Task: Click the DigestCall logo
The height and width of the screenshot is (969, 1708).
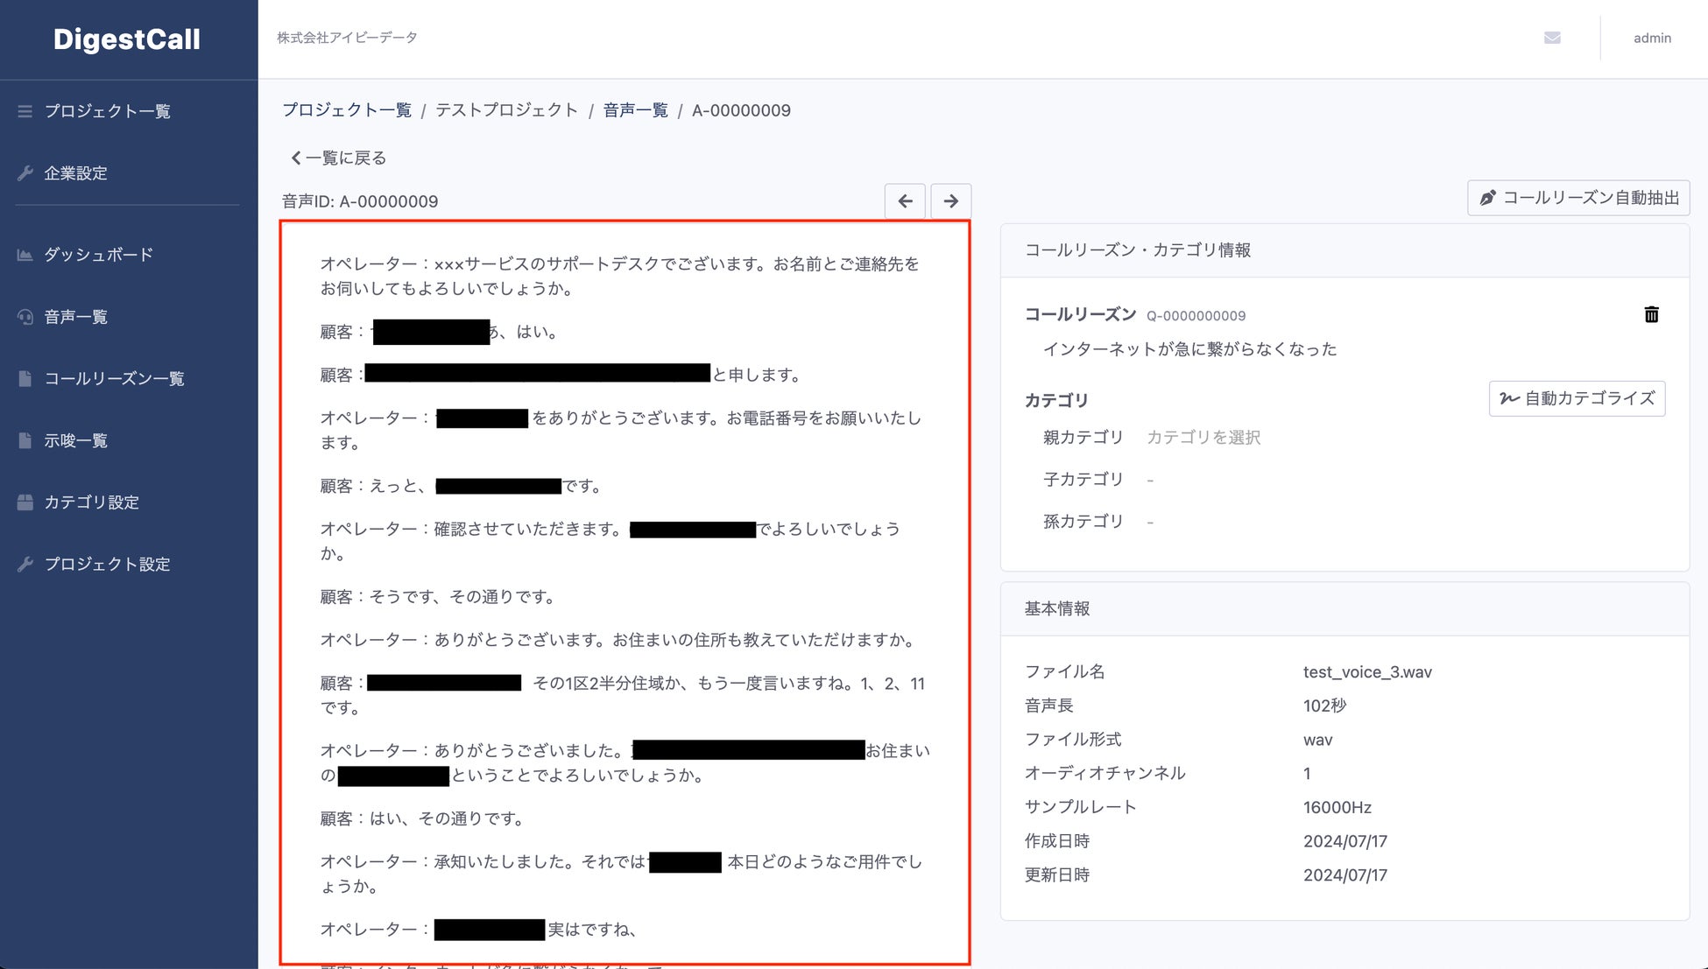Action: [x=127, y=39]
